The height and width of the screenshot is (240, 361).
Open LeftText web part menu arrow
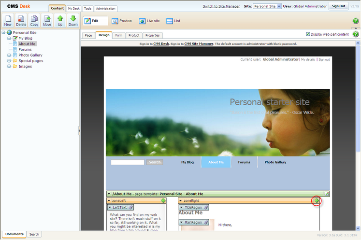tap(110, 207)
